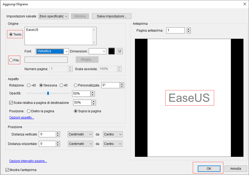Select the Testo radio button
Screen dimensions: 249x175
[x=11, y=34]
